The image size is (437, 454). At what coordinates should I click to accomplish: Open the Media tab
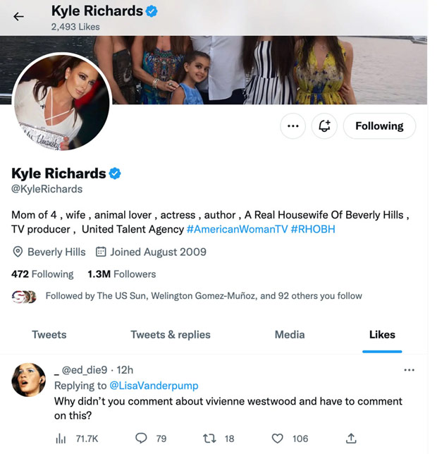[290, 334]
